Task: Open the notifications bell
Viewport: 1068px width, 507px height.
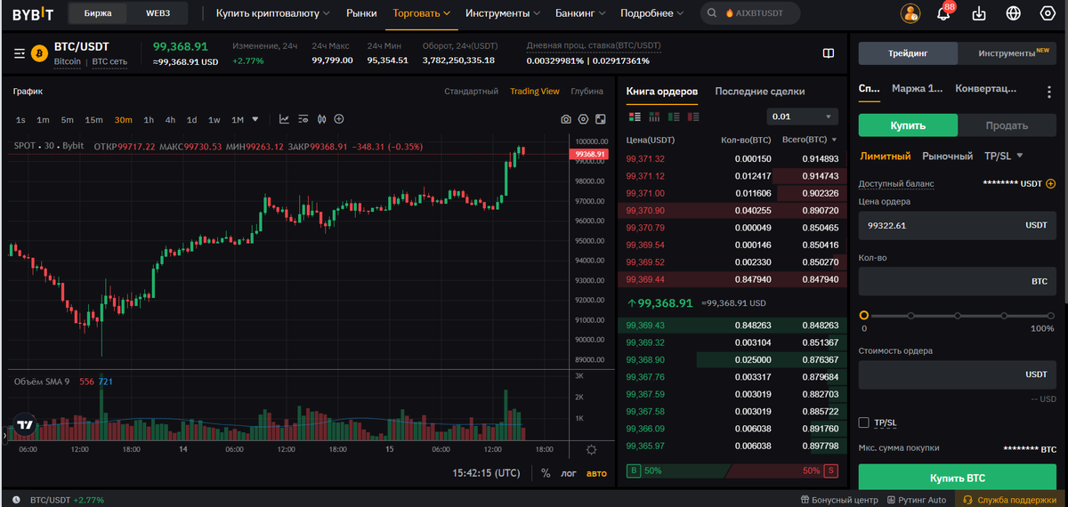Action: point(944,13)
